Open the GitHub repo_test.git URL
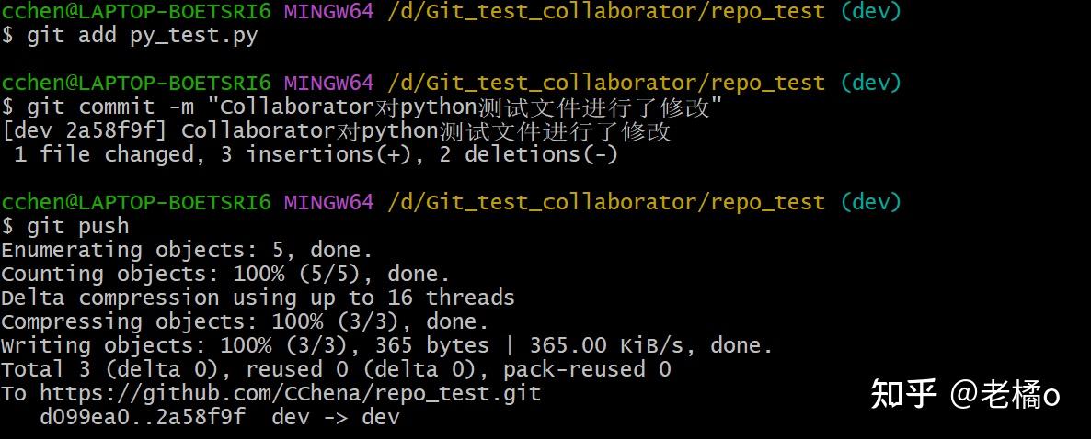This screenshot has height=439, width=1091. tap(290, 393)
